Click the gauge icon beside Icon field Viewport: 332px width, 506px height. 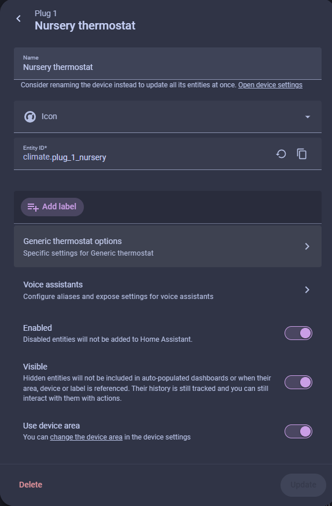coord(30,116)
